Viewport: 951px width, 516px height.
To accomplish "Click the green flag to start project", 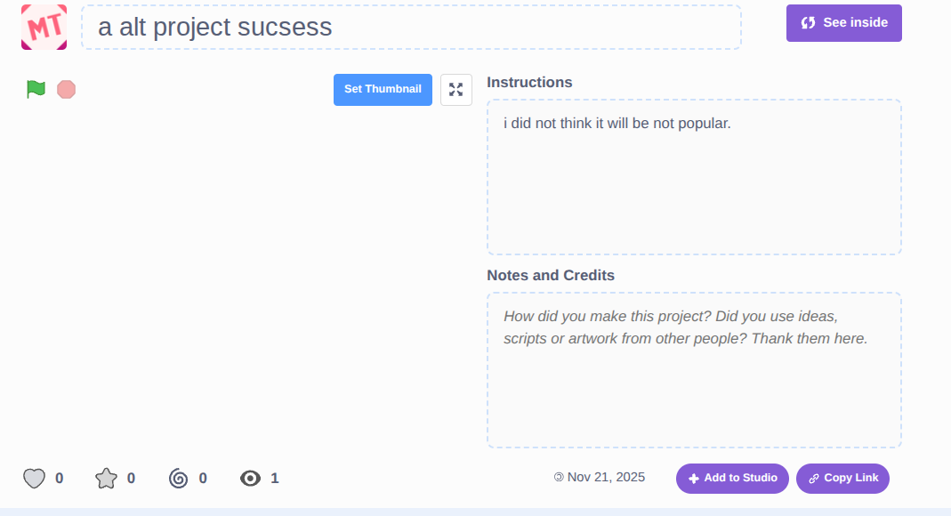I will (x=36, y=89).
